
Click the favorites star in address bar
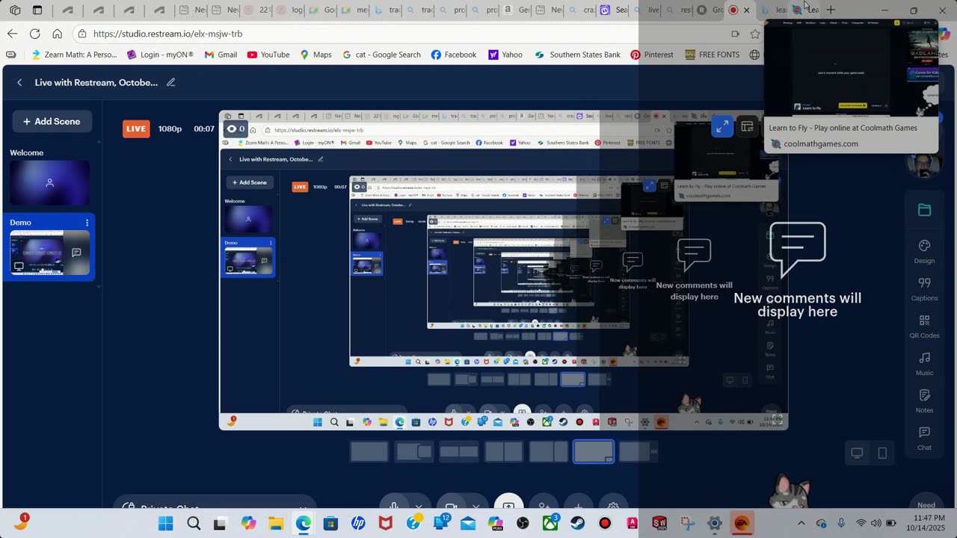click(755, 34)
